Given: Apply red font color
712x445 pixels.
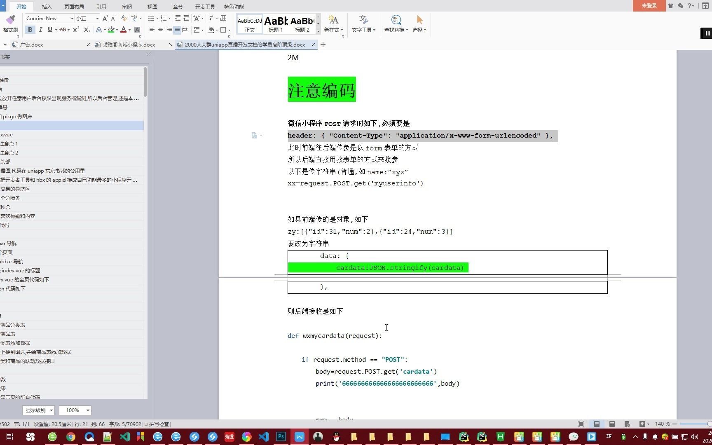Looking at the screenshot, I should 123,30.
